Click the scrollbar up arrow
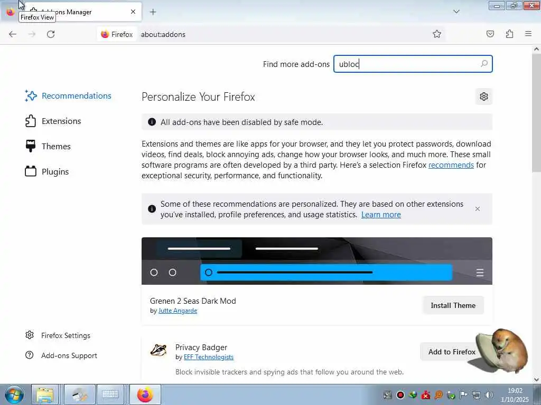 537,49
